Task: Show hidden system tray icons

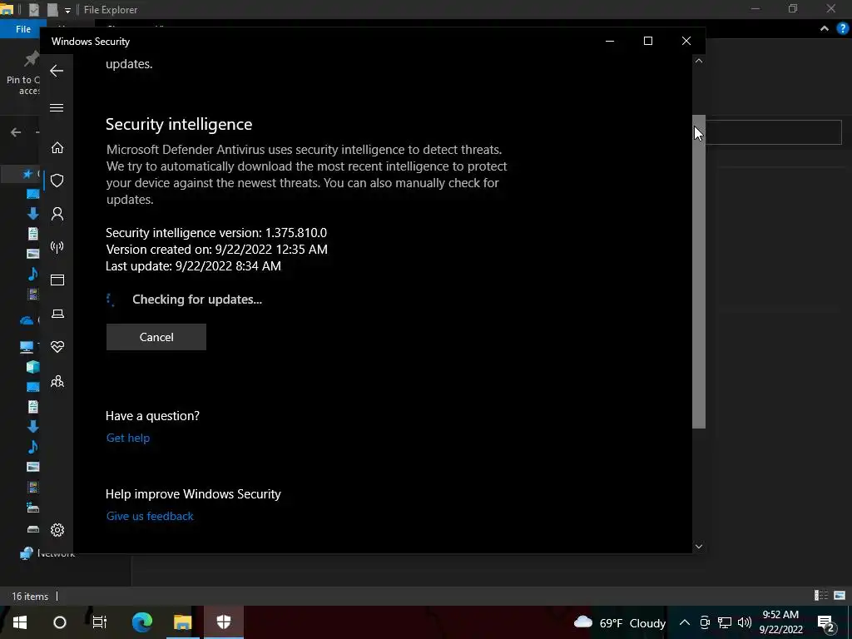Action: coord(685,622)
